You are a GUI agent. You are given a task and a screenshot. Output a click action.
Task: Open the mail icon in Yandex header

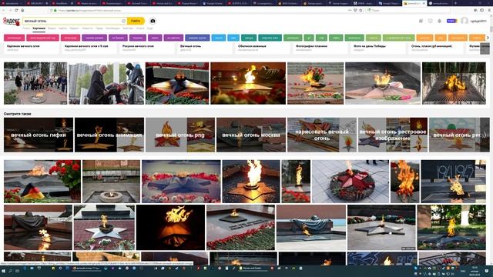tap(430, 21)
